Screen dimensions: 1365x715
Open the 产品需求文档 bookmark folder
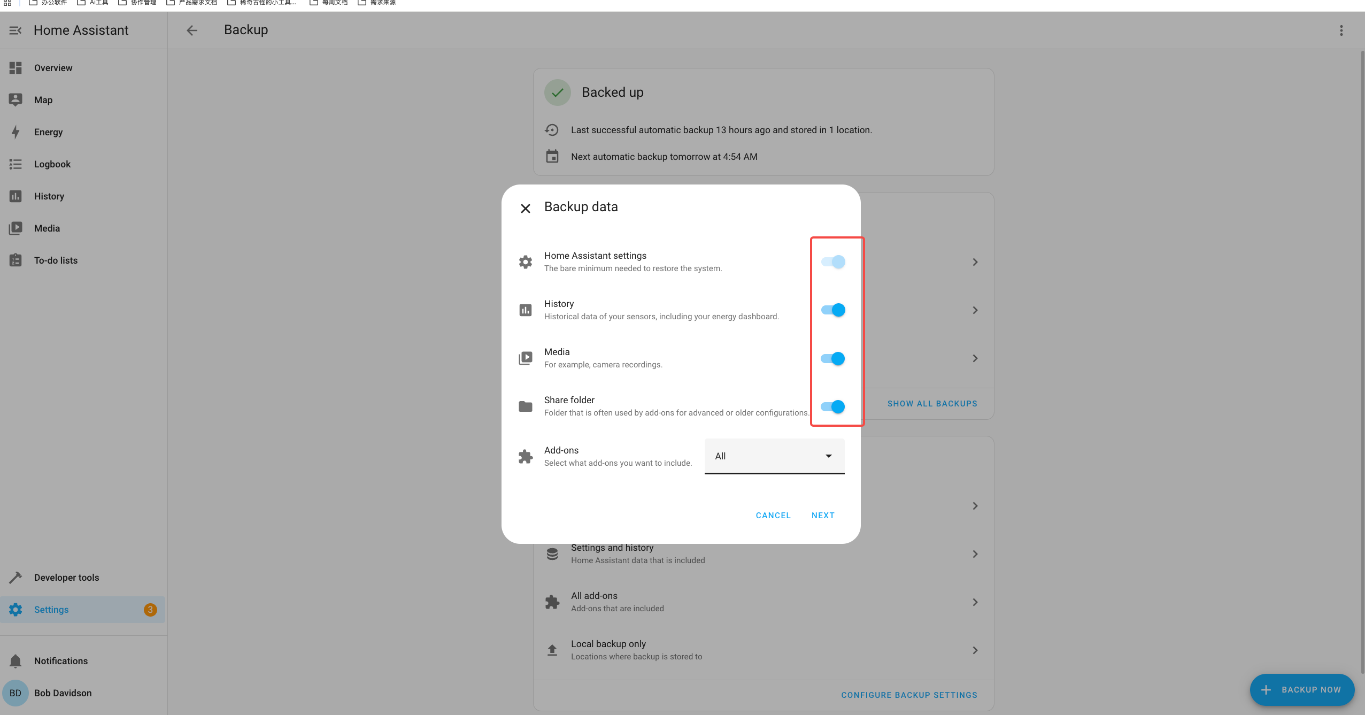click(191, 3)
